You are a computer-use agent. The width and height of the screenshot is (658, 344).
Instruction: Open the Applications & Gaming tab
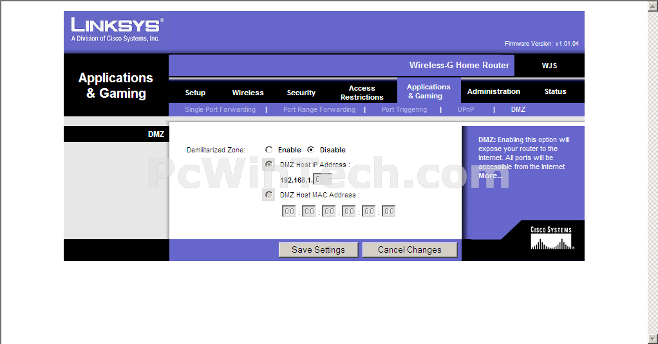coord(428,91)
